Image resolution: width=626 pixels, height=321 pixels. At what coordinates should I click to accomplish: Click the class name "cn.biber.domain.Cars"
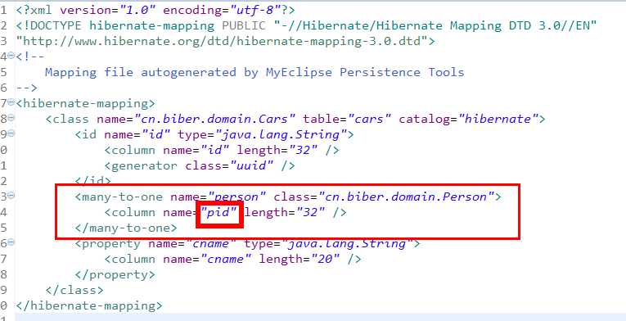tap(214, 119)
